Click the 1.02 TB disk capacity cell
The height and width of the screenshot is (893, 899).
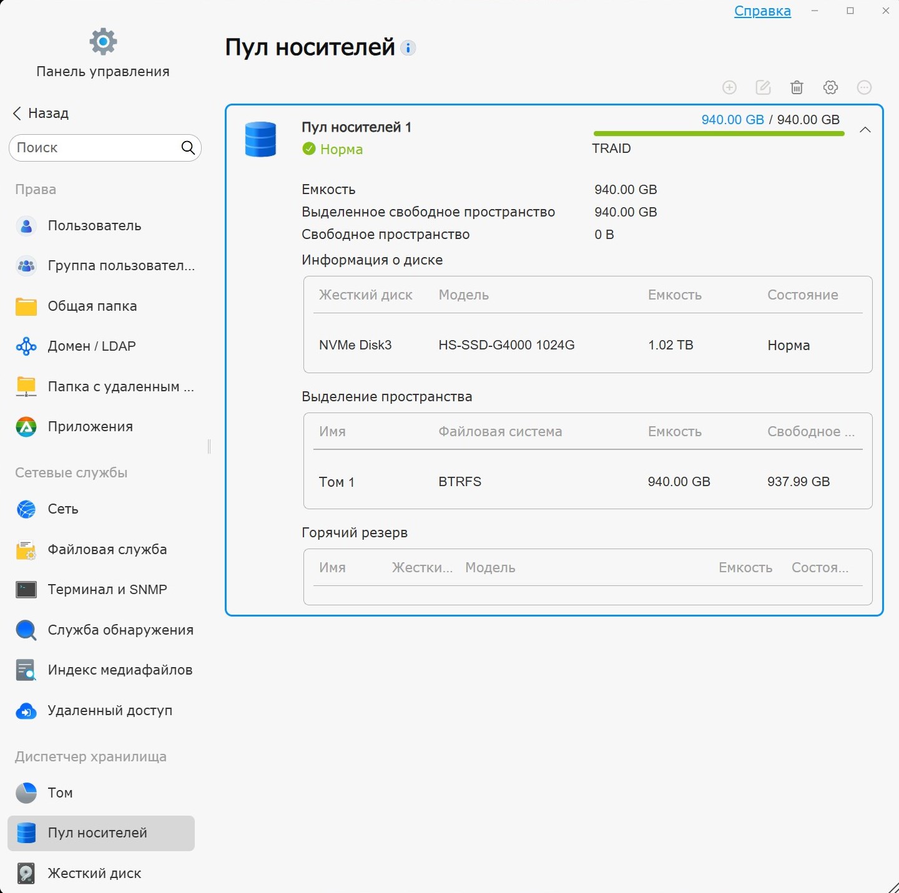[x=671, y=345]
